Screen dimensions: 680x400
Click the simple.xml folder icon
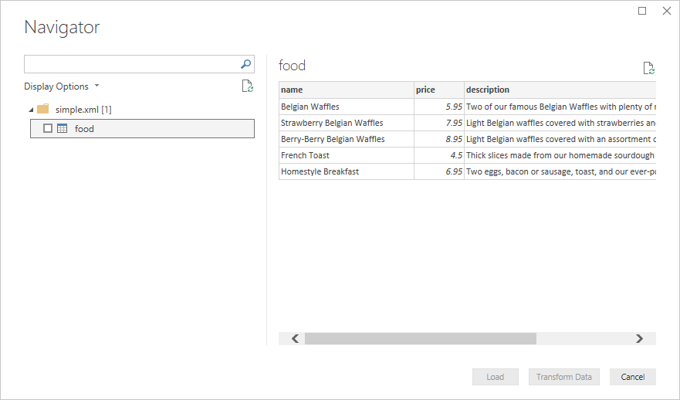point(43,109)
